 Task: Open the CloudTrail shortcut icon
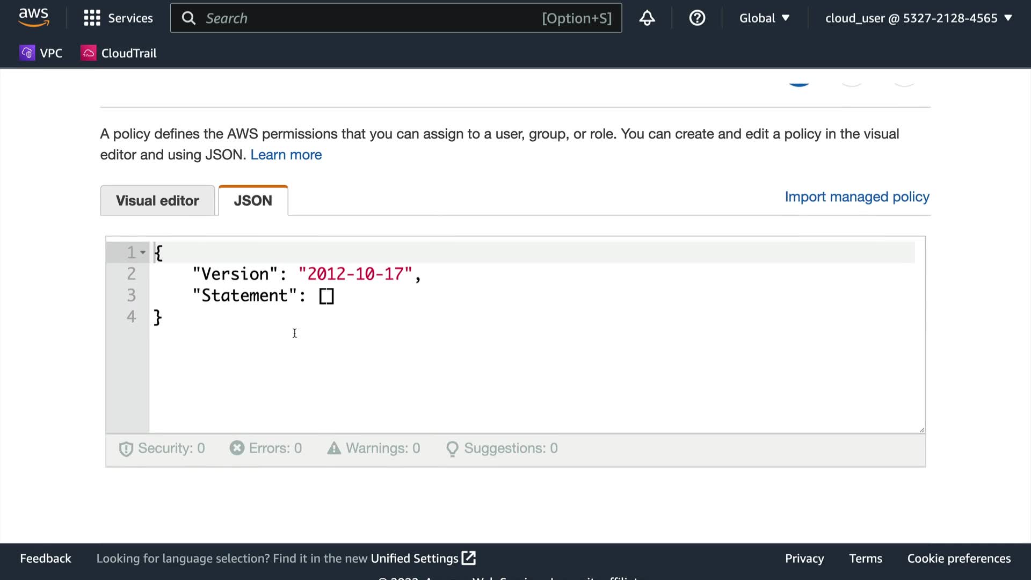(x=88, y=53)
